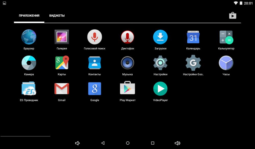Open the Google search app icon
This screenshot has height=149, width=255.
click(x=95, y=89)
